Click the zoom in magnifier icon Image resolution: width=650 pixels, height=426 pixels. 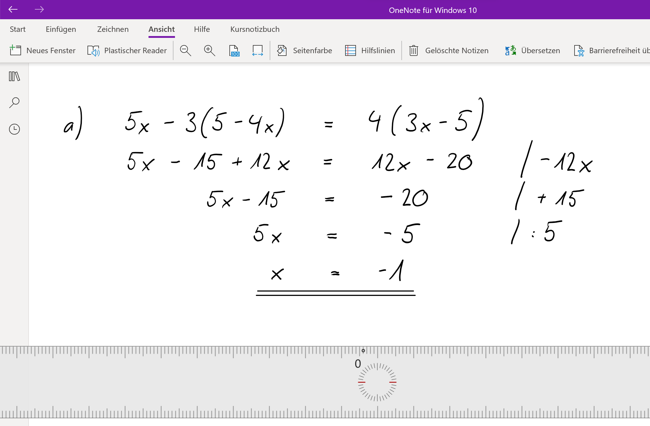coord(210,50)
